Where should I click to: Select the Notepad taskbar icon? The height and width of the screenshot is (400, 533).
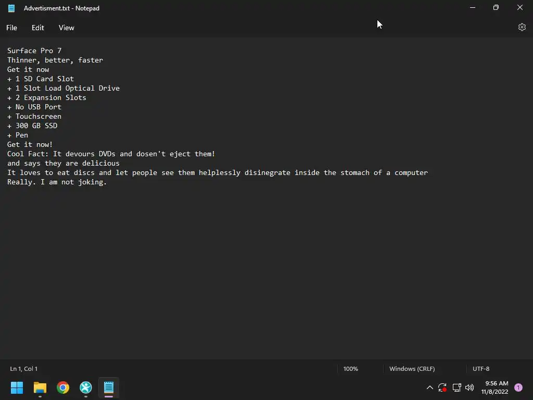109,387
